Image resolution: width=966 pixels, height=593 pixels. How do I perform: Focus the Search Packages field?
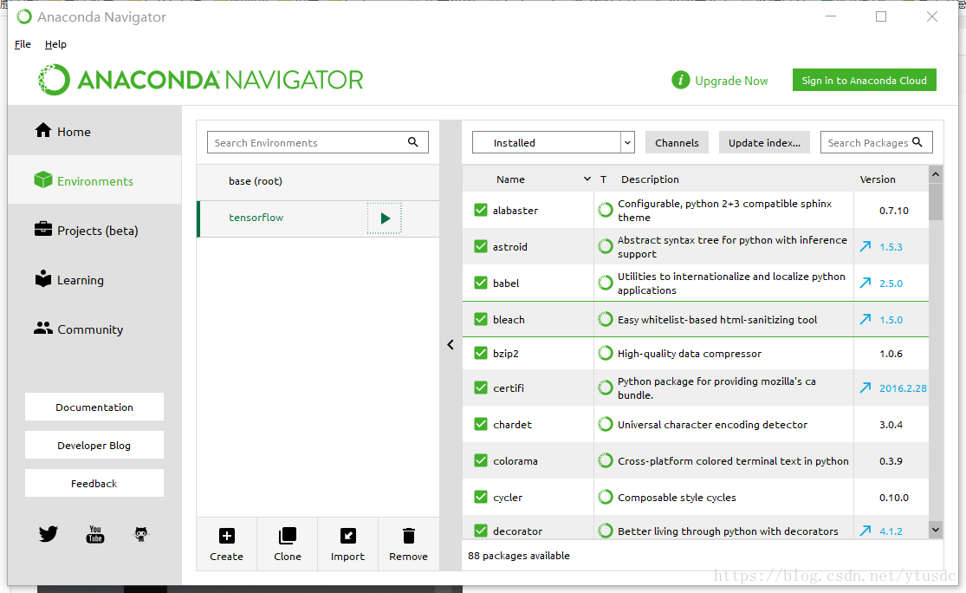[877, 142]
